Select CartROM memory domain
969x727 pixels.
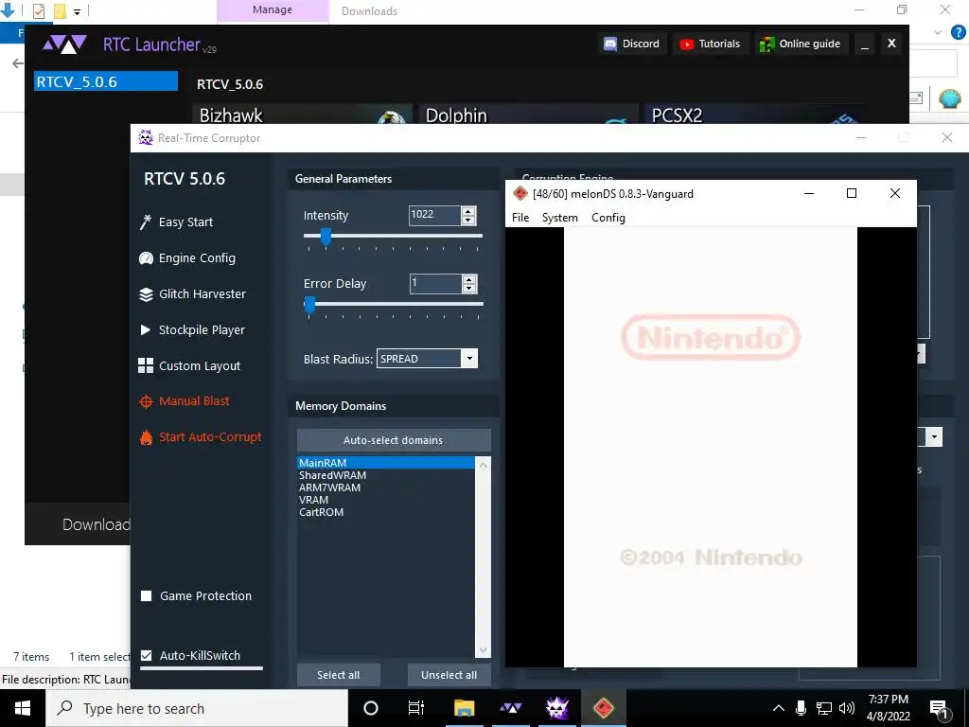pyautogui.click(x=386, y=512)
